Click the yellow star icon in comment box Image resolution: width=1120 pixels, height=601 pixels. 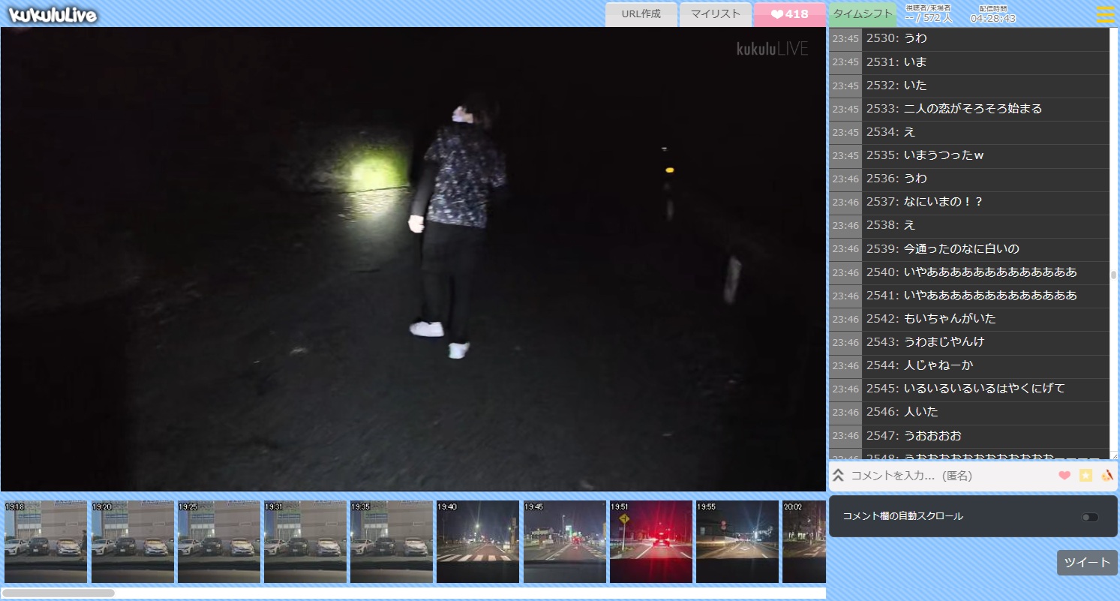pyautogui.click(x=1085, y=476)
